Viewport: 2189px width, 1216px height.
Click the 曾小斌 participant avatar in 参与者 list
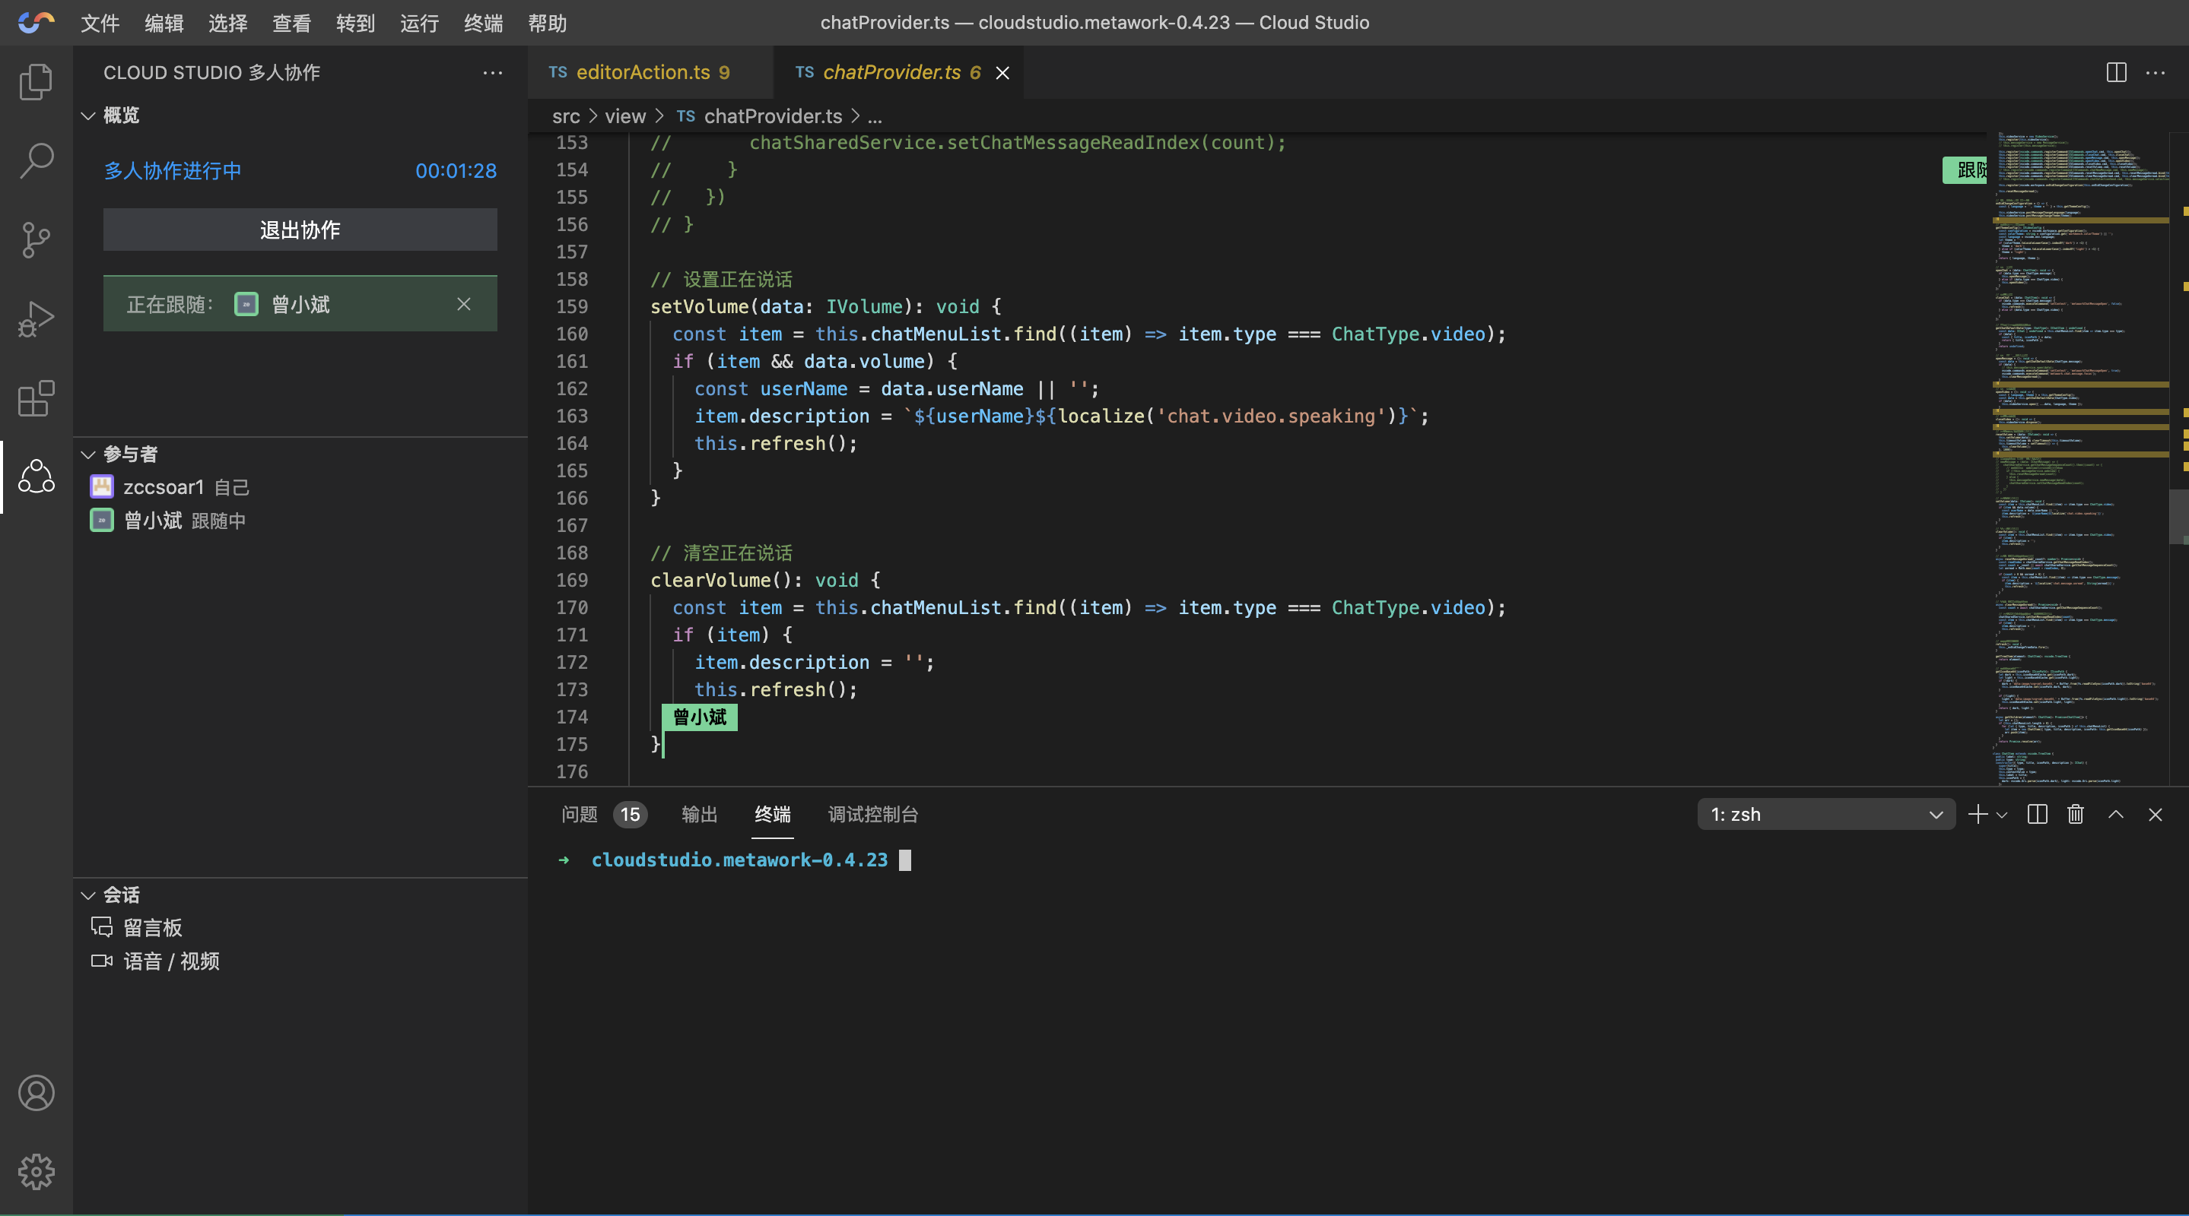(102, 520)
